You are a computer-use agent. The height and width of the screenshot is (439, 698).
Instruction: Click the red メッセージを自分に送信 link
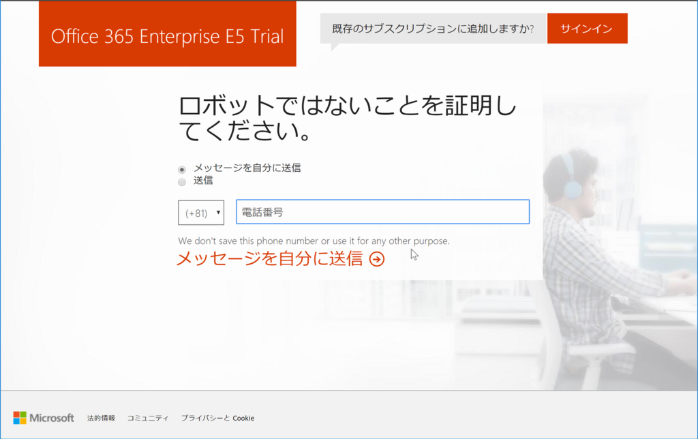pyautogui.click(x=270, y=258)
